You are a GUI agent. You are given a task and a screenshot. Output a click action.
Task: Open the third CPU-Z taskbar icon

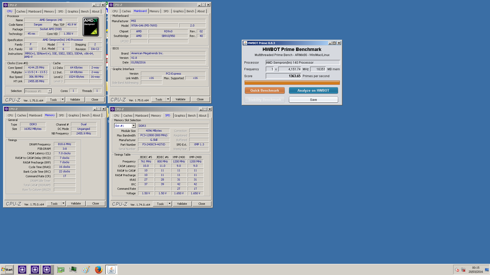(47, 269)
